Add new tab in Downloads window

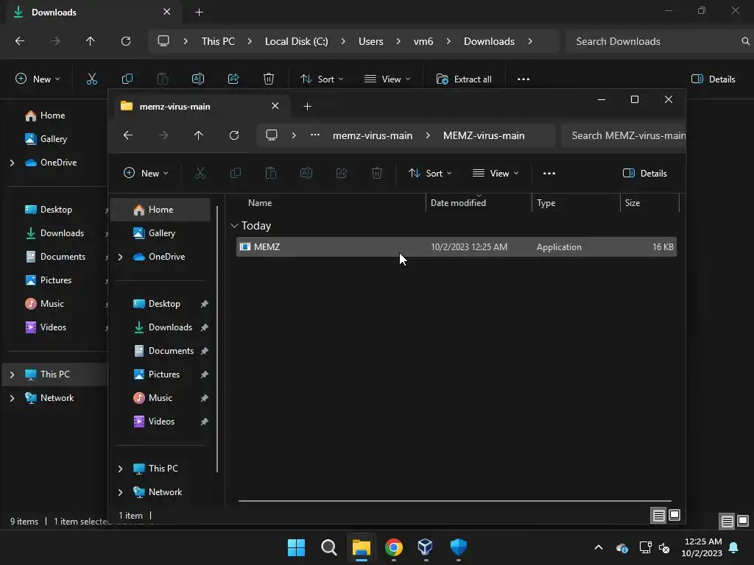click(x=199, y=13)
